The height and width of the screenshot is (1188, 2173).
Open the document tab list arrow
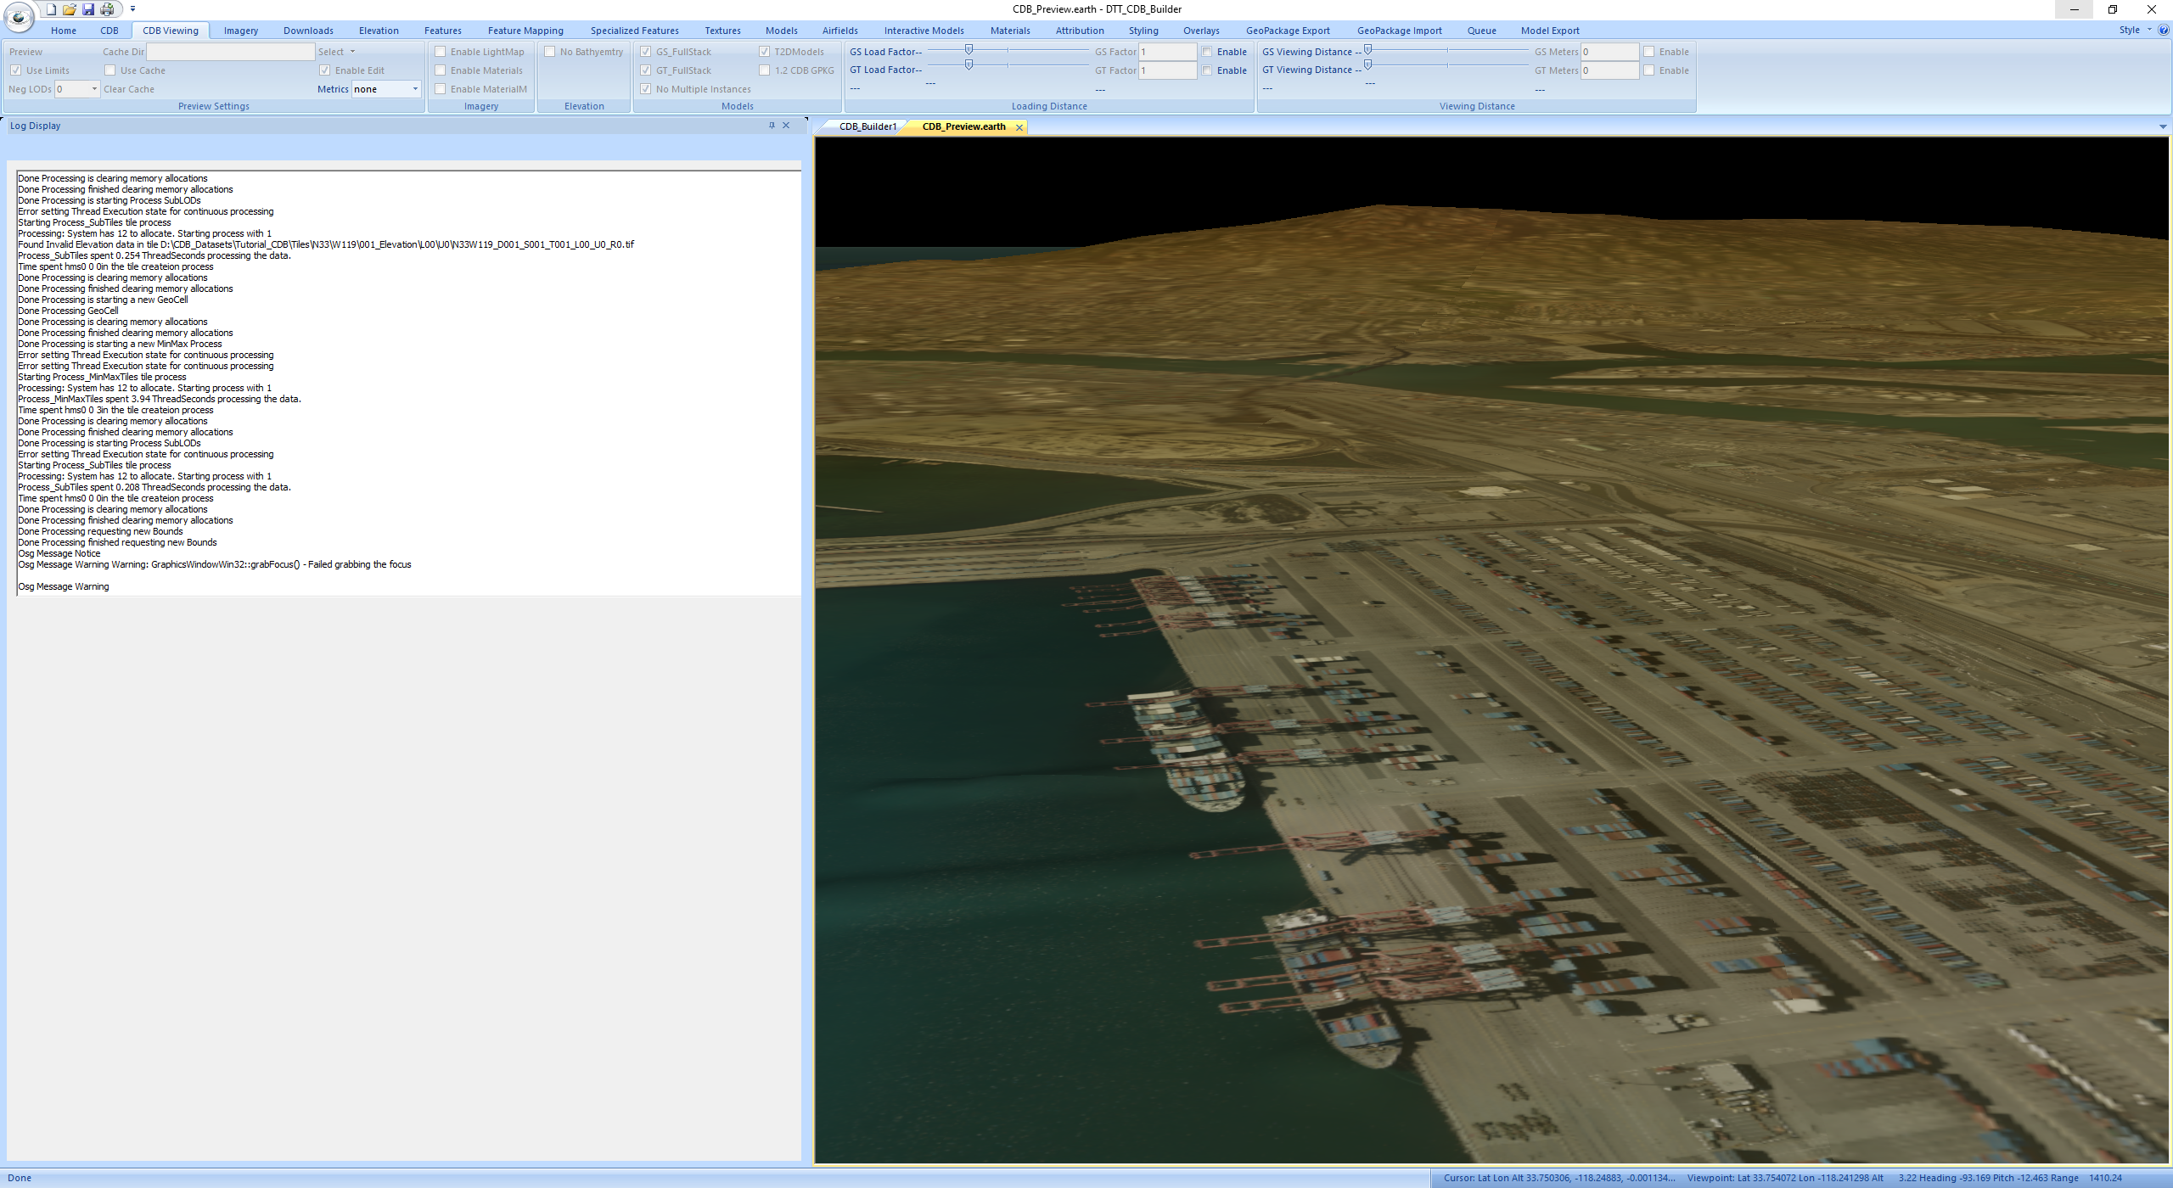pyautogui.click(x=2162, y=126)
